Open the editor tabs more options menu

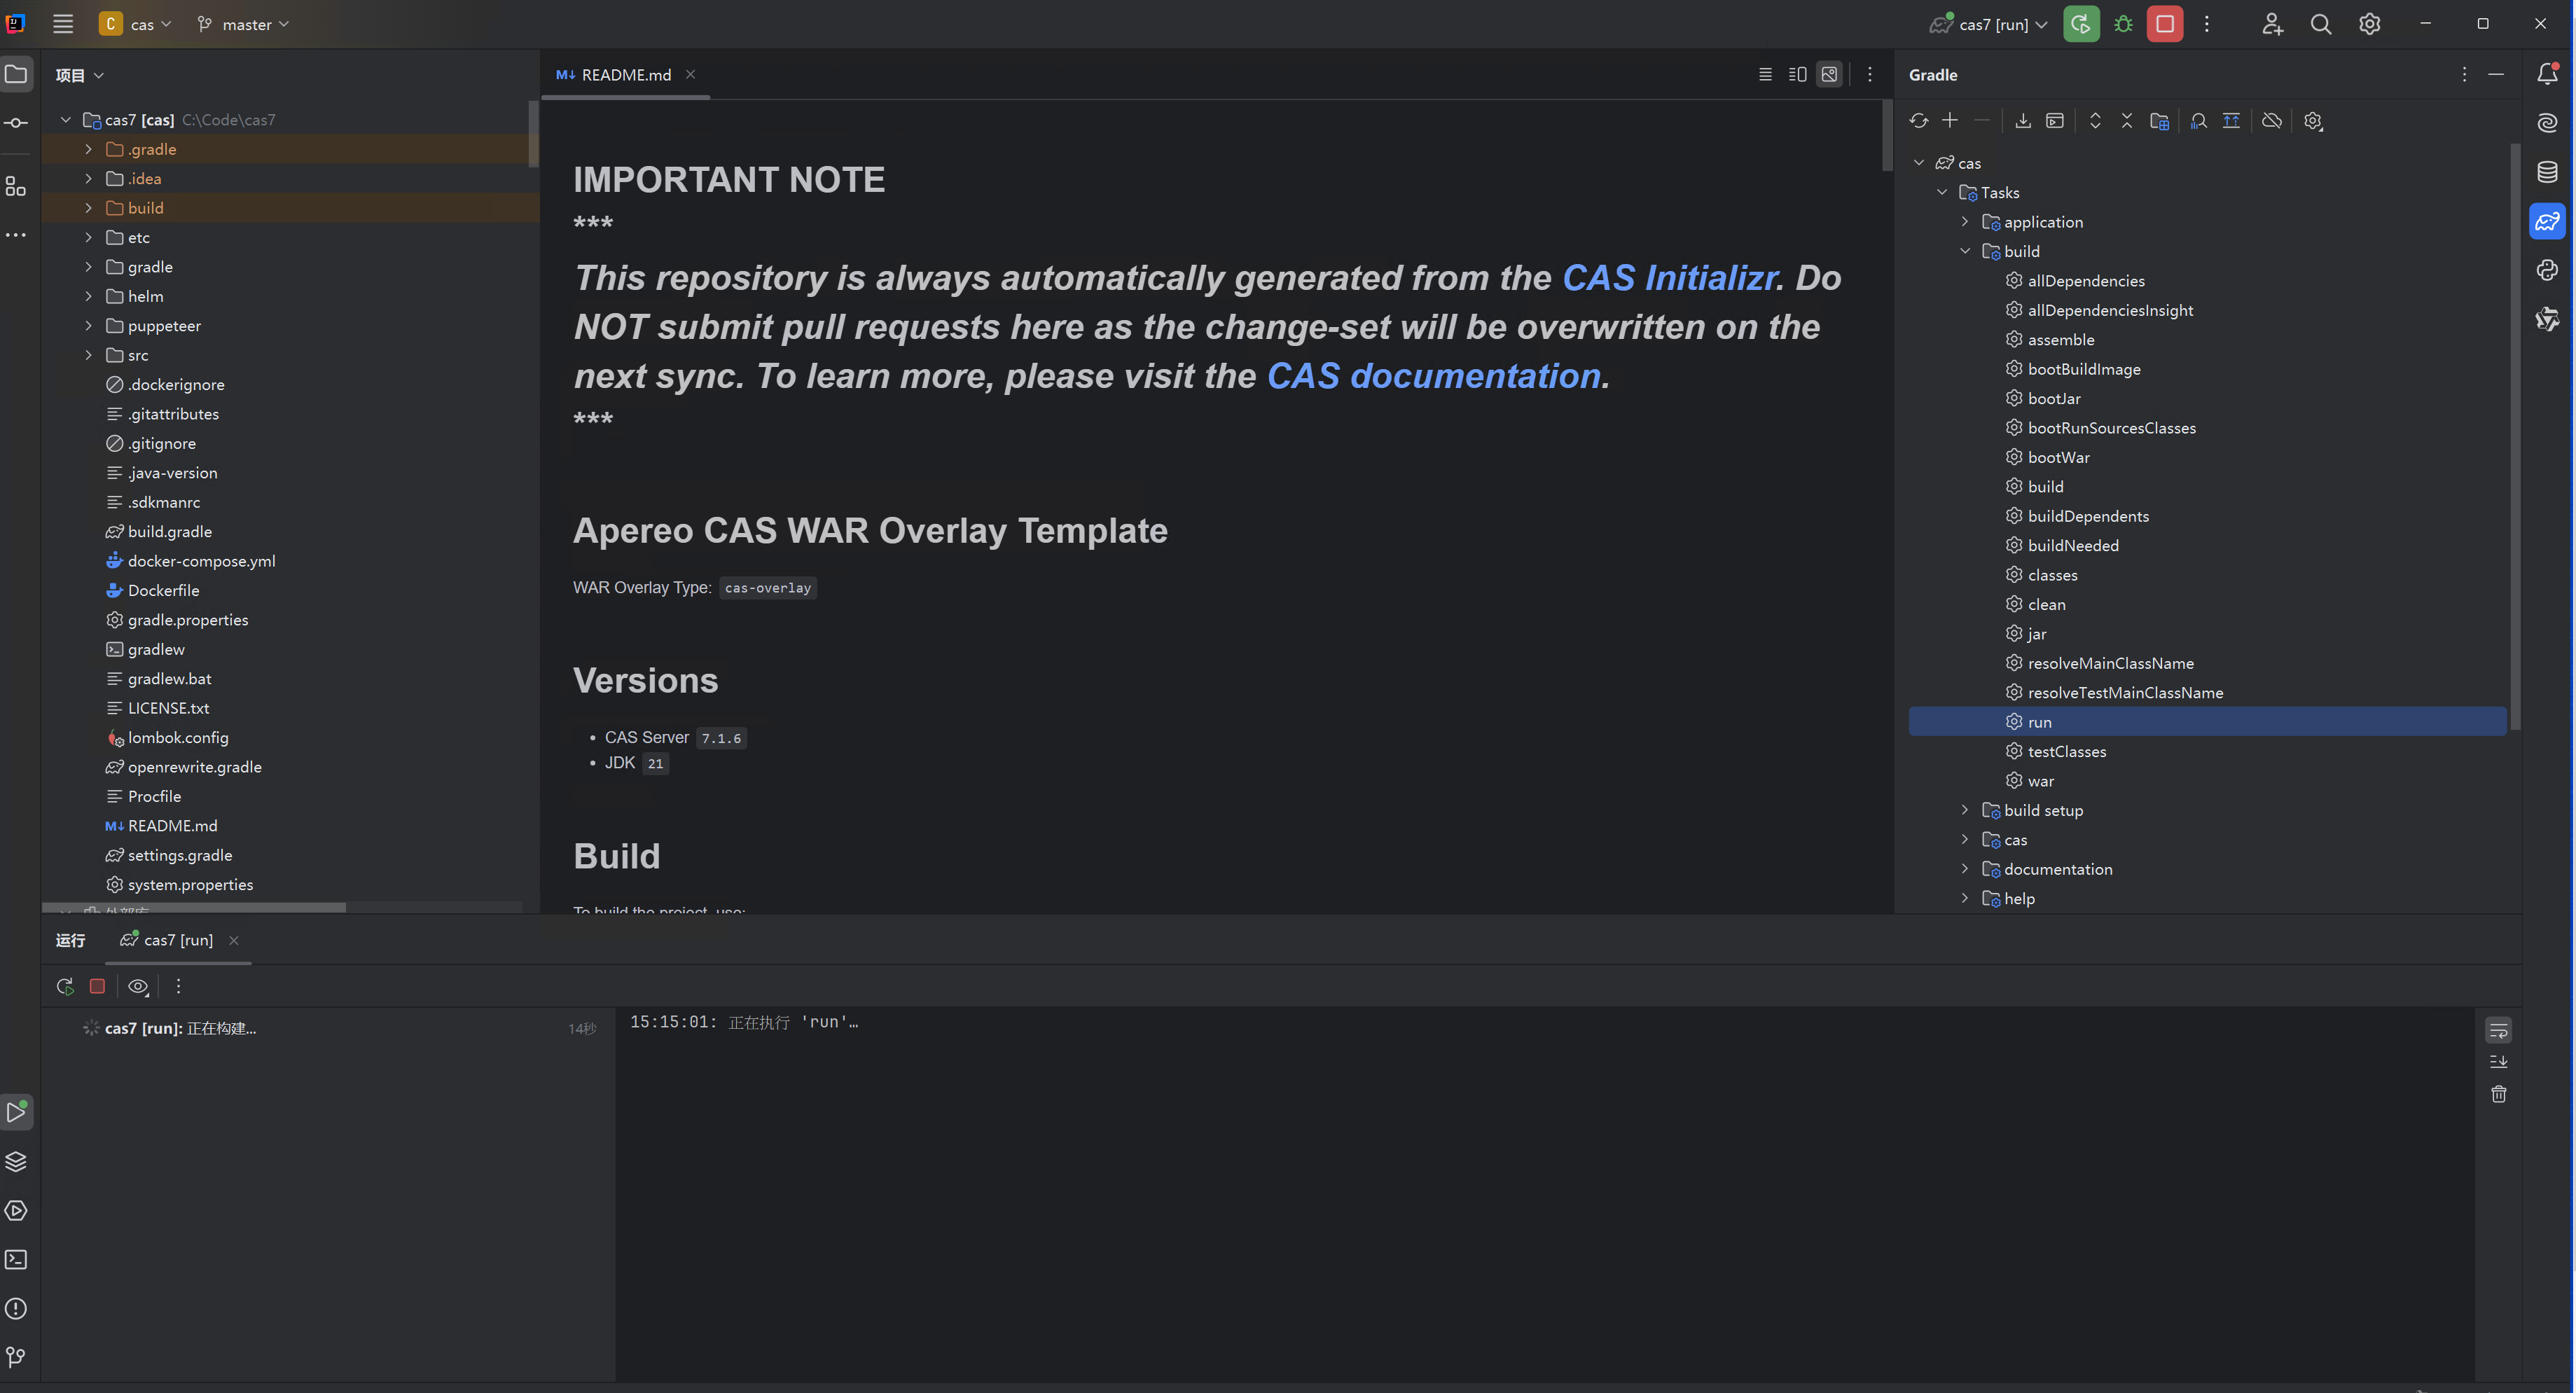pyautogui.click(x=1870, y=75)
